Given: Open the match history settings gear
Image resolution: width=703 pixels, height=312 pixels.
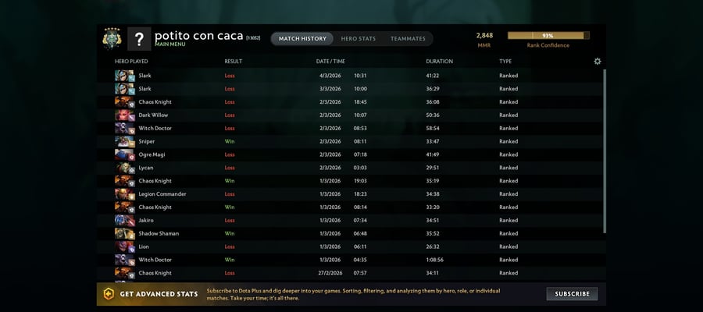Looking at the screenshot, I should coord(598,62).
